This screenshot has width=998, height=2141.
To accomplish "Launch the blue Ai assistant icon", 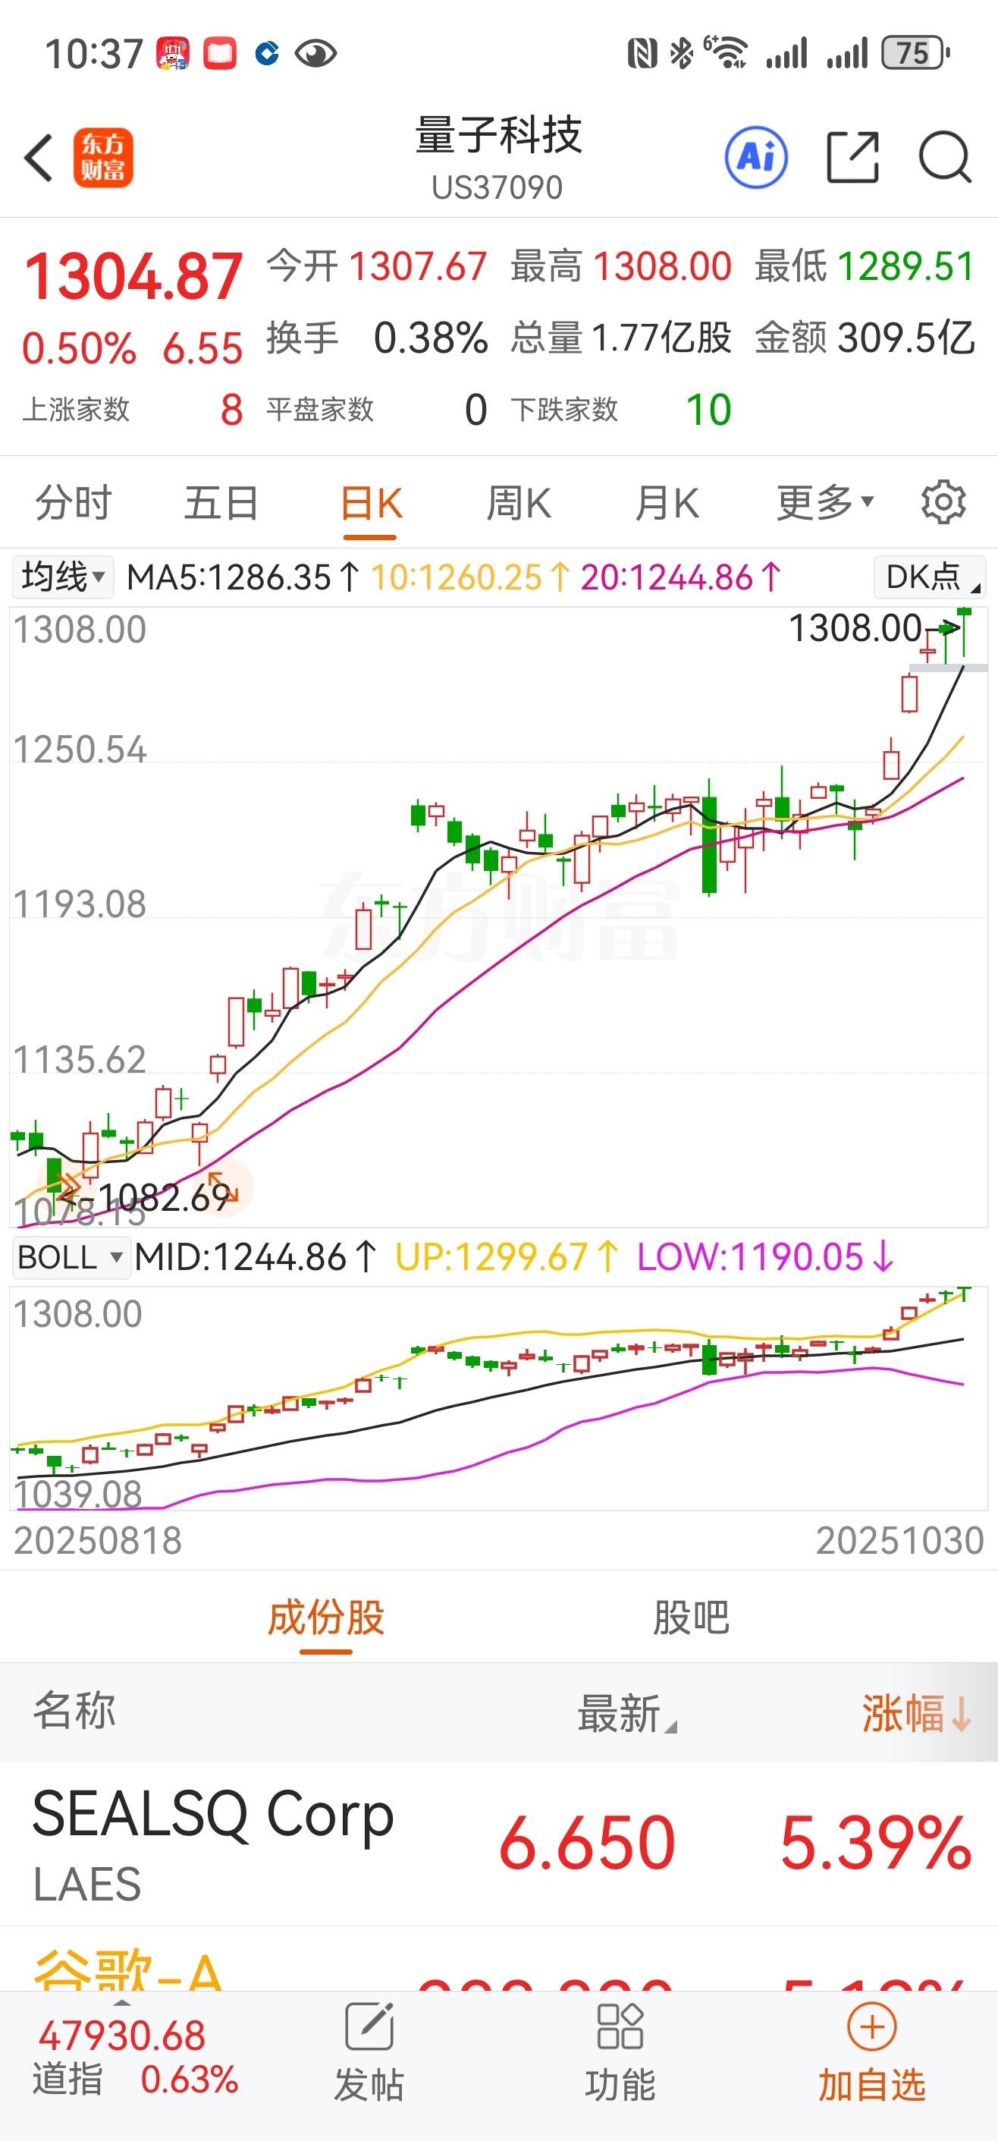I will point(756,157).
